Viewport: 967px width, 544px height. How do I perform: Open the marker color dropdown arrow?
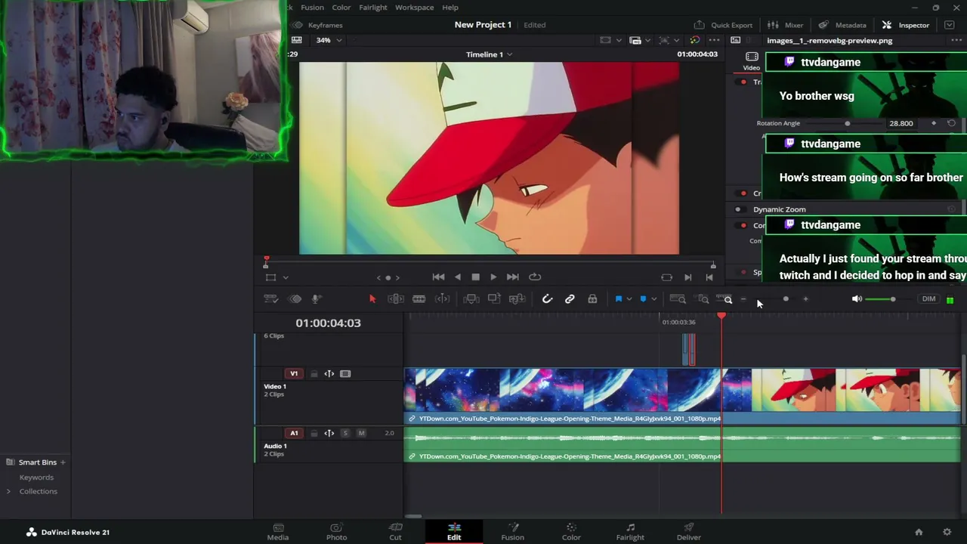[653, 299]
